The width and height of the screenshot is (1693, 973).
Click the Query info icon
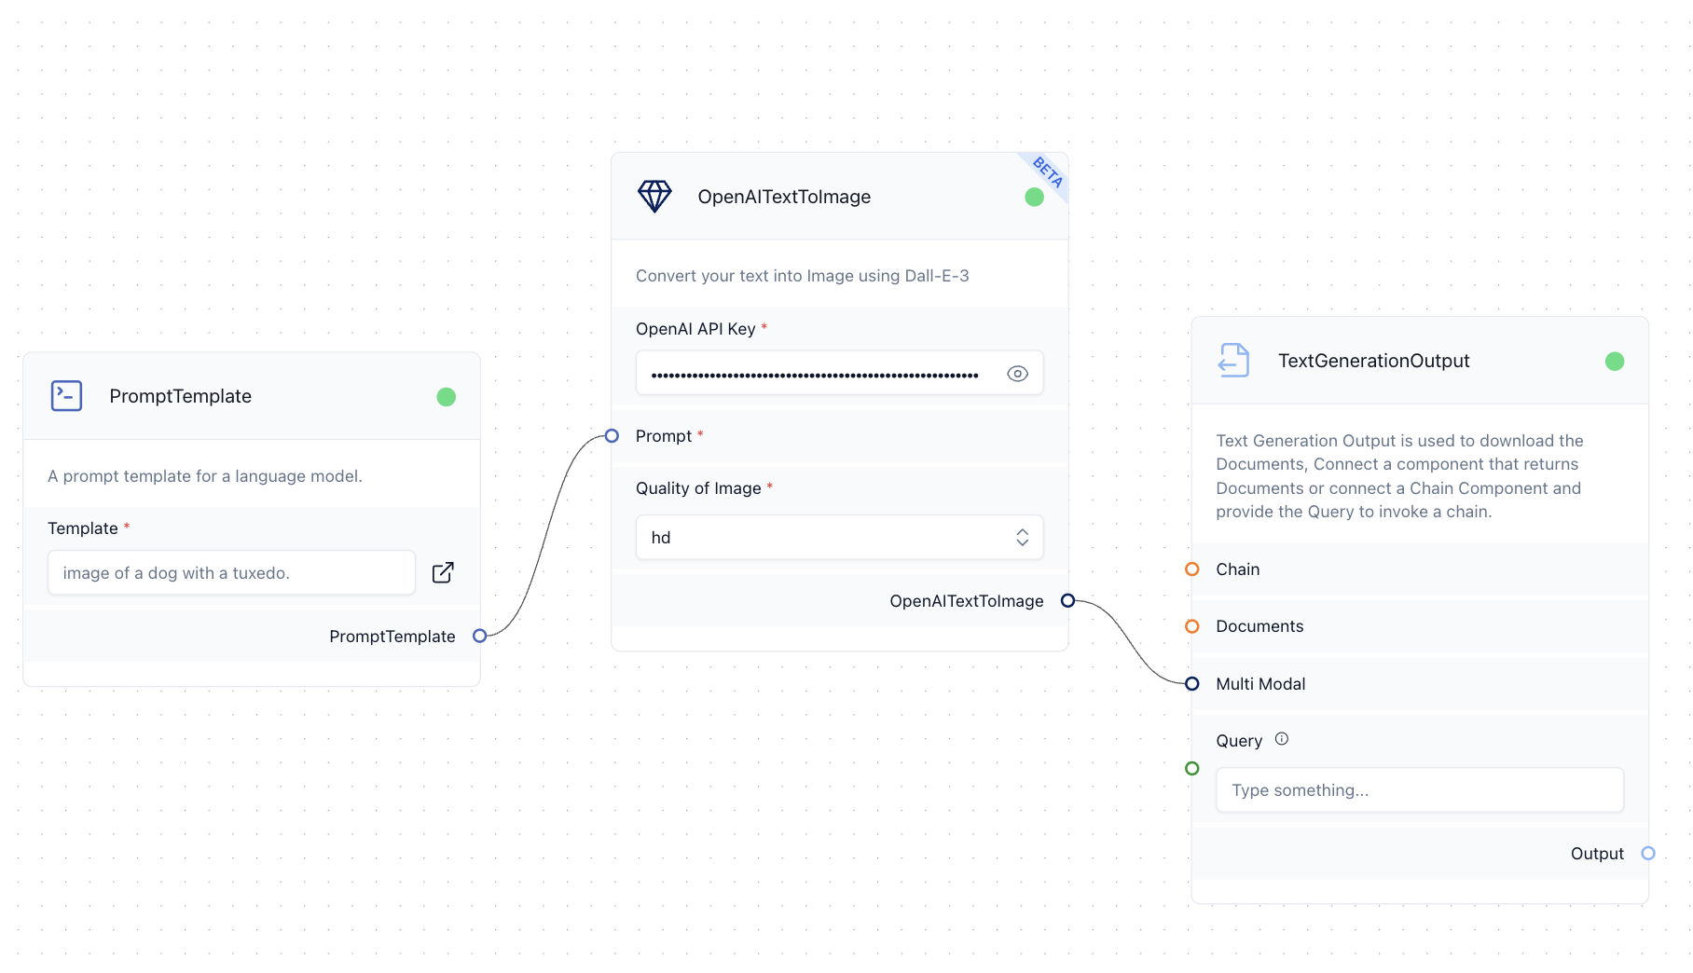pyautogui.click(x=1282, y=739)
